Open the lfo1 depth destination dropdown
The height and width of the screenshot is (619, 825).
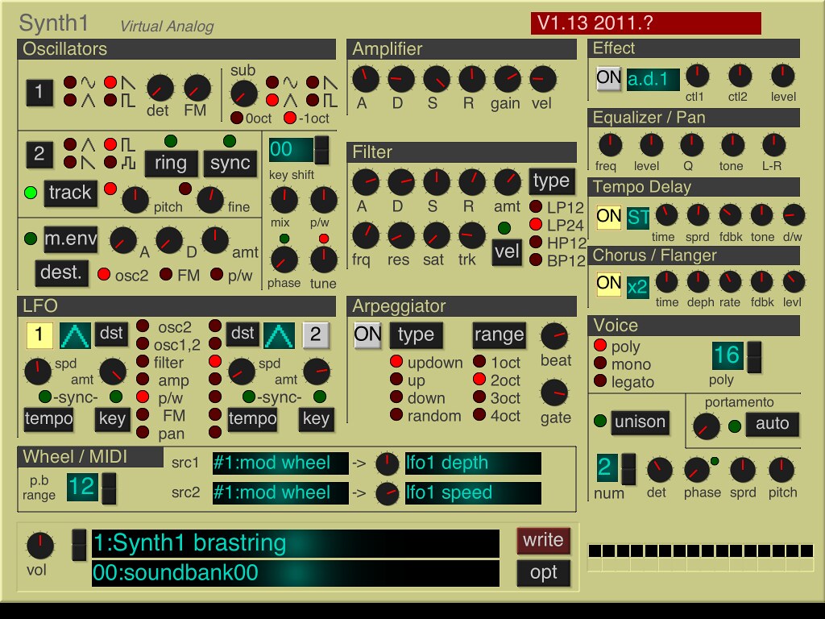(473, 463)
